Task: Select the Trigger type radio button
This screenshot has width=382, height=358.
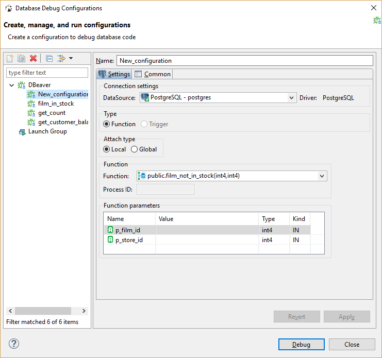Action: [144, 124]
